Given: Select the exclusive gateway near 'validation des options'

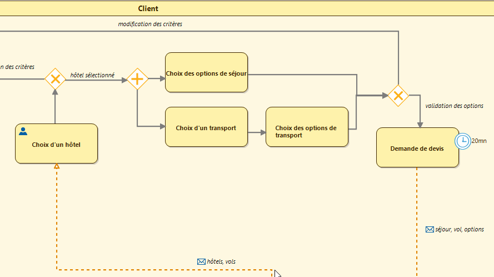Looking at the screenshot, I should coord(398,95).
